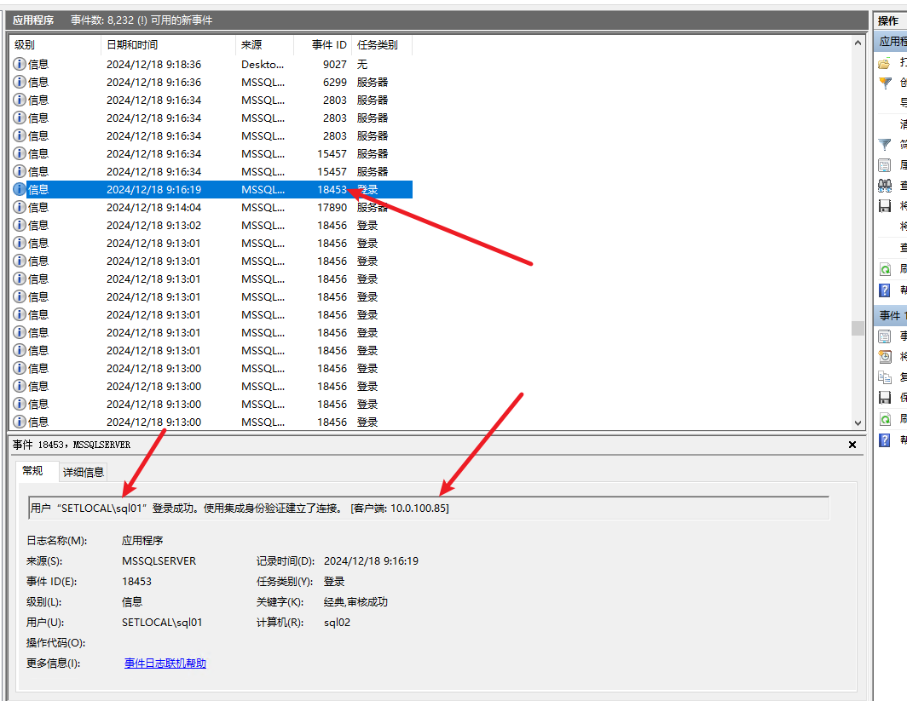907x701 pixels.
Task: Click the attach task clock icon
Action: [x=885, y=357]
